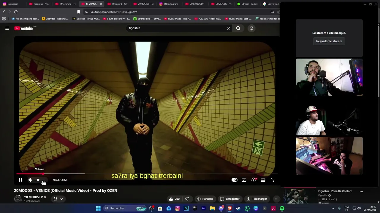Like the video showing 200 likes
The height and width of the screenshot is (213, 380).
pos(174,199)
